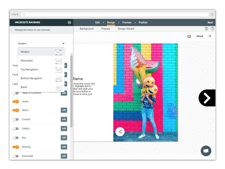Click the colorful brick wall photo
The width and height of the screenshot is (225, 169).
click(146, 92)
